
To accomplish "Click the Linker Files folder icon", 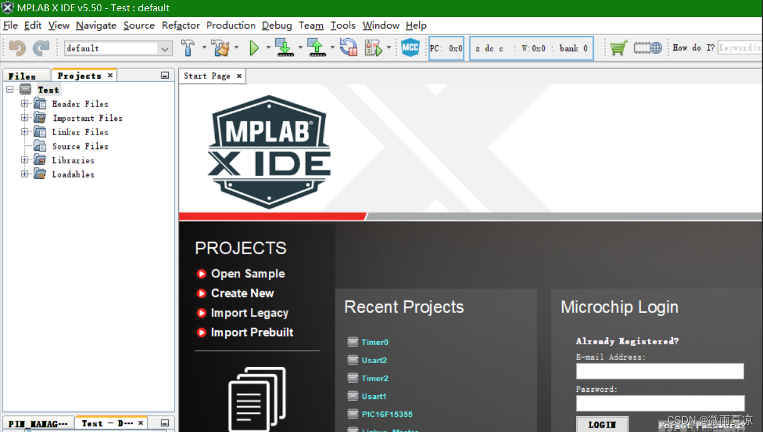I will point(40,132).
